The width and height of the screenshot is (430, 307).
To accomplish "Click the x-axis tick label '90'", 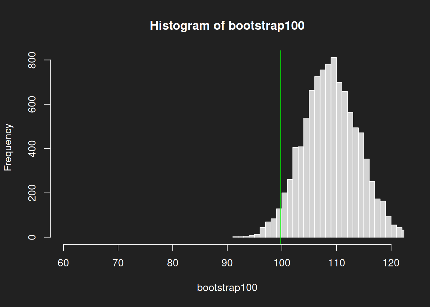I will click(227, 263).
